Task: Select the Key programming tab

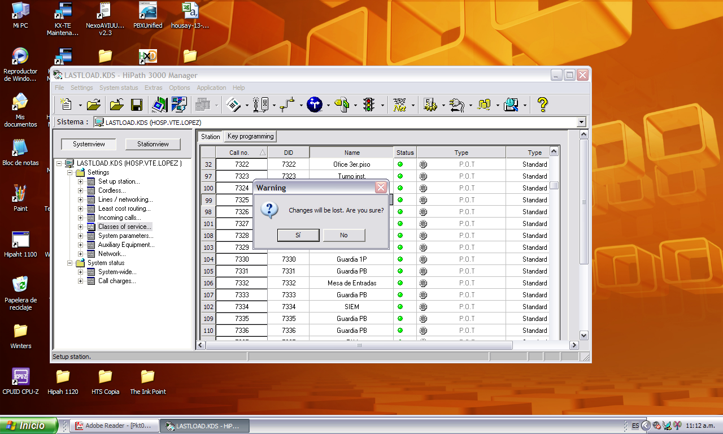Action: pyautogui.click(x=251, y=136)
